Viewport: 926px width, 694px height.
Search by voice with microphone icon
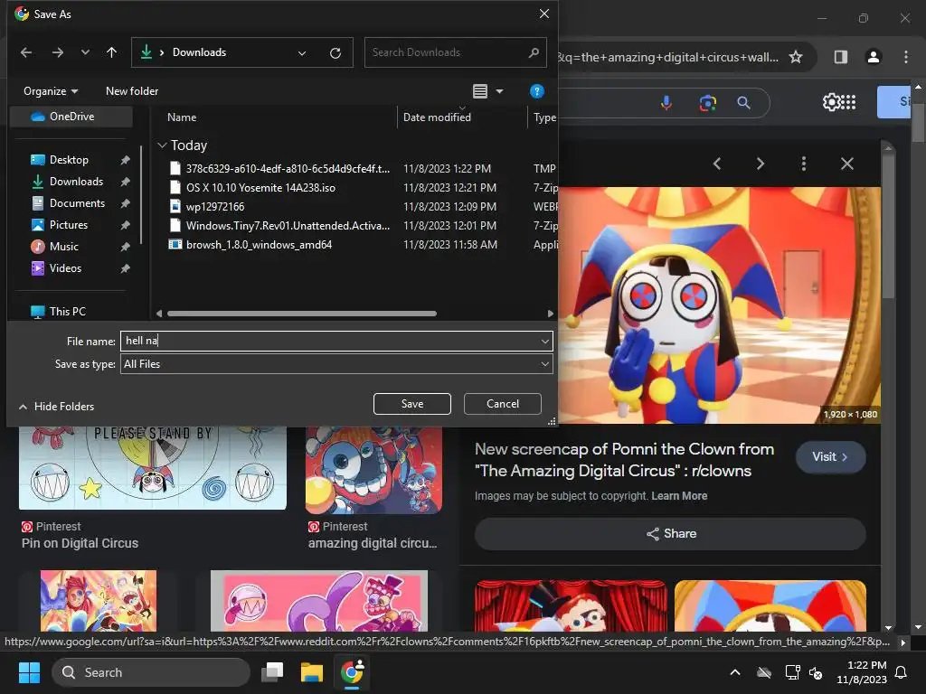[x=666, y=103]
